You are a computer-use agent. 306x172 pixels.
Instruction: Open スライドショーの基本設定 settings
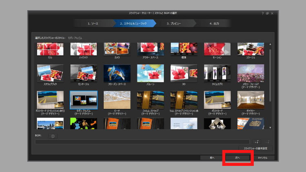(x=255, y=148)
